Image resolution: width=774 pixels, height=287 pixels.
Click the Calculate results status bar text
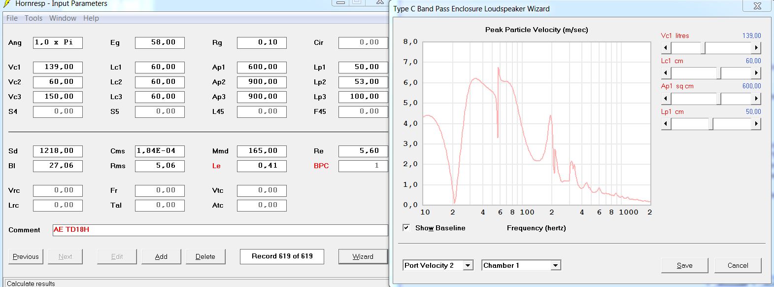[x=31, y=284]
